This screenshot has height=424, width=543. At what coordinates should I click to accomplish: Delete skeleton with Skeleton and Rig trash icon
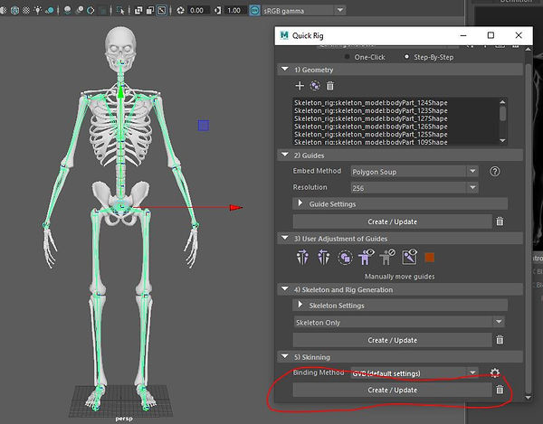pos(500,340)
